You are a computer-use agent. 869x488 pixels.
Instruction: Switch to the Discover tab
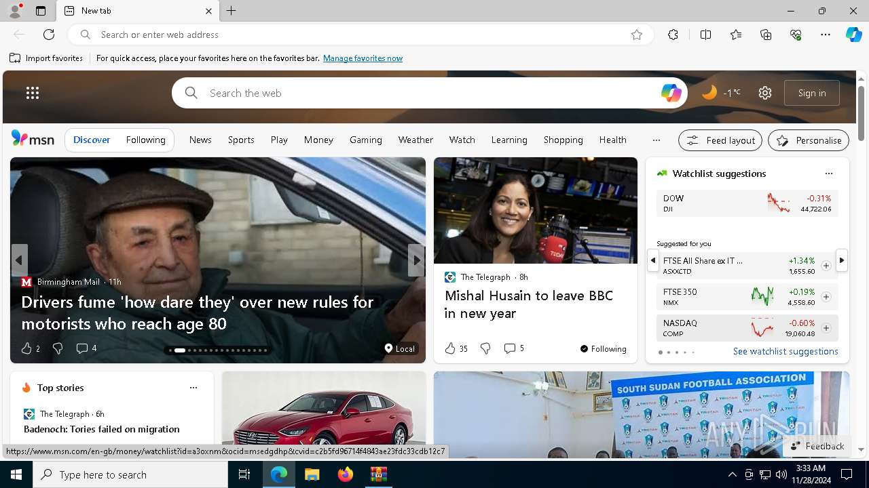tap(92, 140)
